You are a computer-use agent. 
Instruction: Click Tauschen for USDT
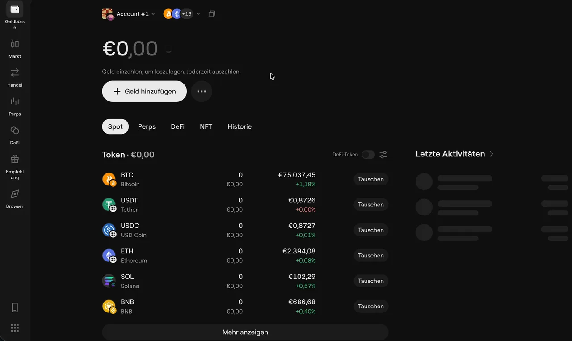tap(371, 205)
